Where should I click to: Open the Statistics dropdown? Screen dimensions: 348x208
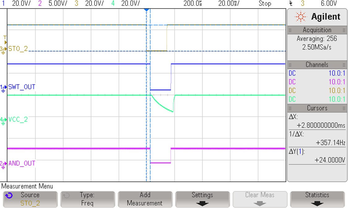(317, 199)
